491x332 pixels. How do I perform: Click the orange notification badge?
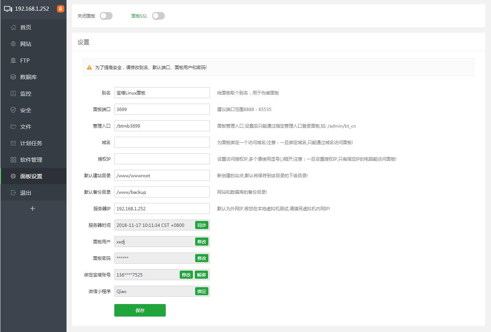(61, 9)
